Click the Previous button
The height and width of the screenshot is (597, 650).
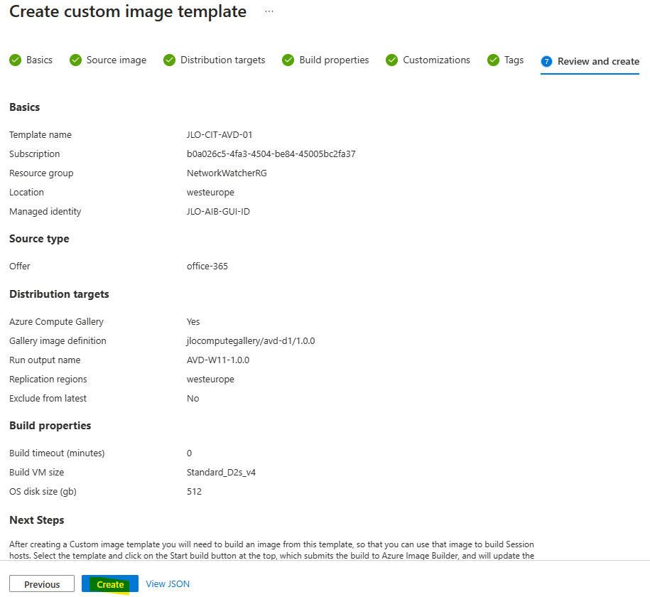[42, 583]
